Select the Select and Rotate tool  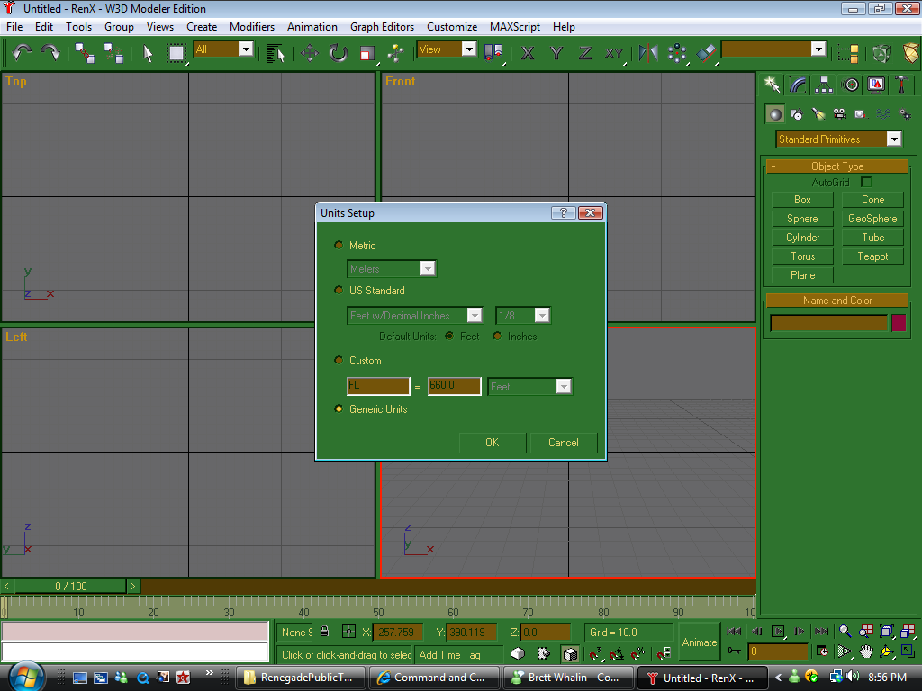338,53
